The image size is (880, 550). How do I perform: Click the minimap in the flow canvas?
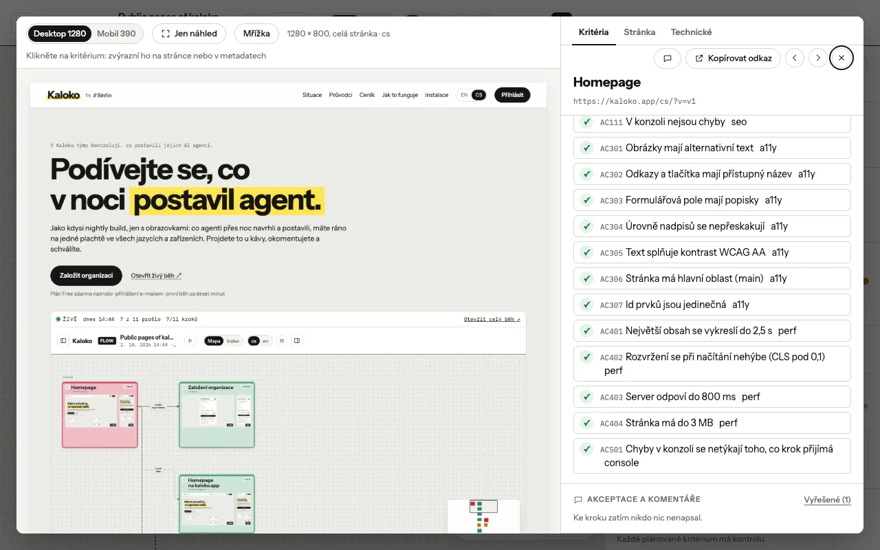(x=483, y=516)
